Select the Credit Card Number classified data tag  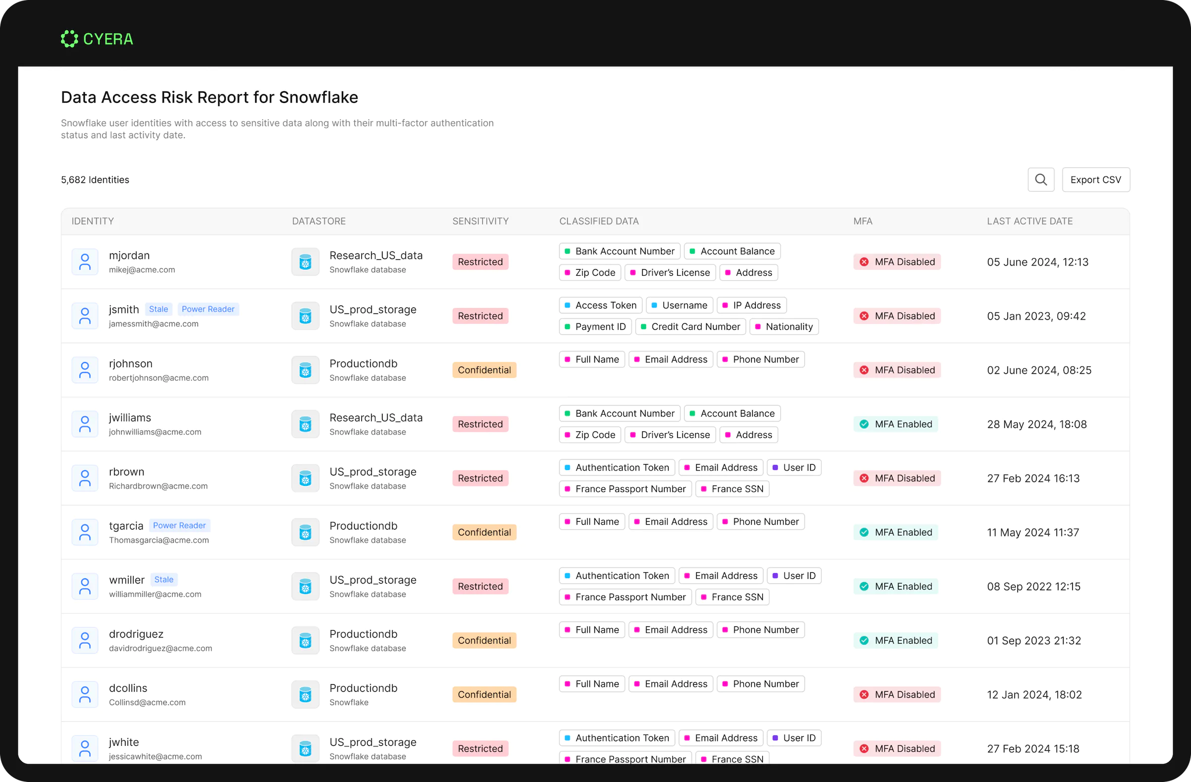click(691, 326)
